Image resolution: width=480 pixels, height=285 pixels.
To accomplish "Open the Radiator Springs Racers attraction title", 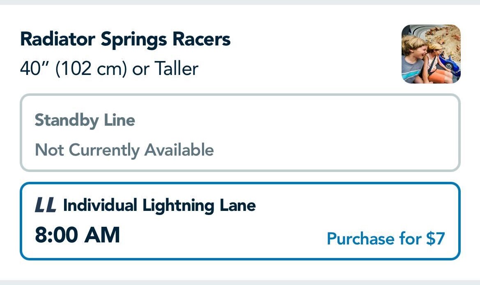I will (125, 39).
